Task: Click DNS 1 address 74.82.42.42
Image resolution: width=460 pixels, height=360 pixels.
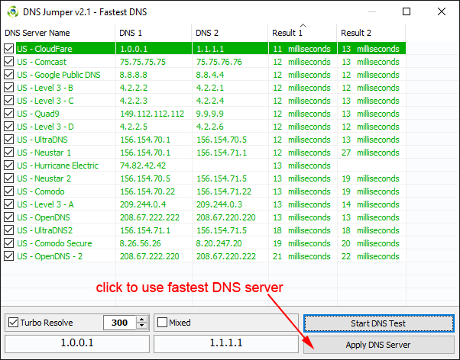Action: pyautogui.click(x=143, y=166)
